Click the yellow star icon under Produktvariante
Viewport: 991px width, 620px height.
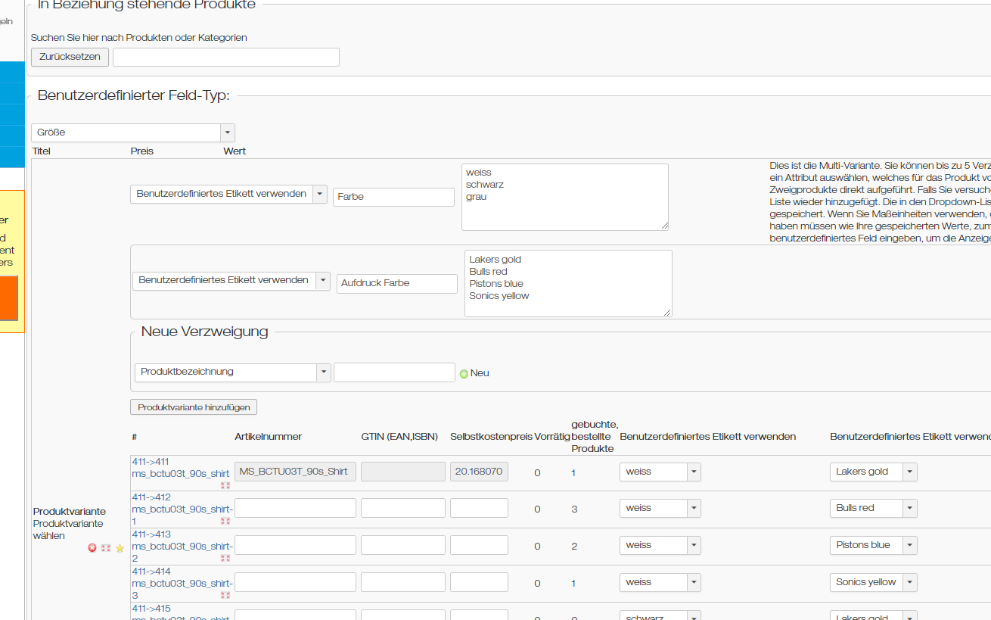tap(120, 548)
